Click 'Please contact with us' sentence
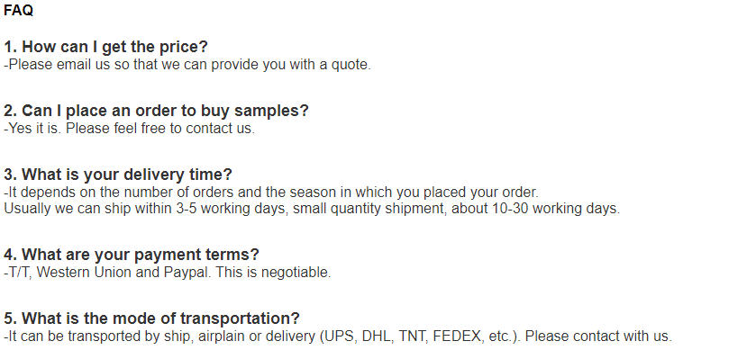The width and height of the screenshot is (747, 350). pos(598,337)
